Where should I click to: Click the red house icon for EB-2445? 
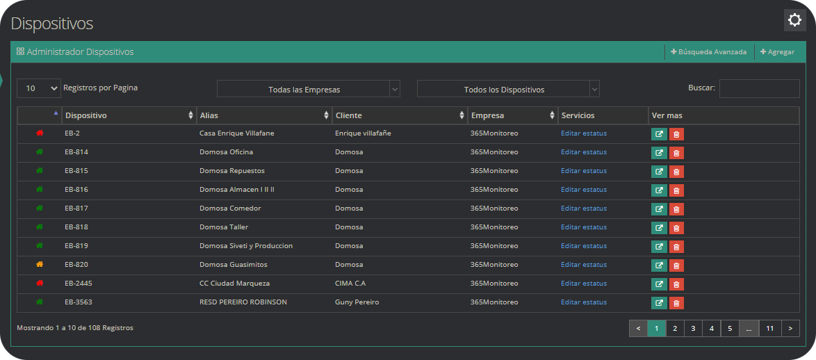tap(40, 283)
